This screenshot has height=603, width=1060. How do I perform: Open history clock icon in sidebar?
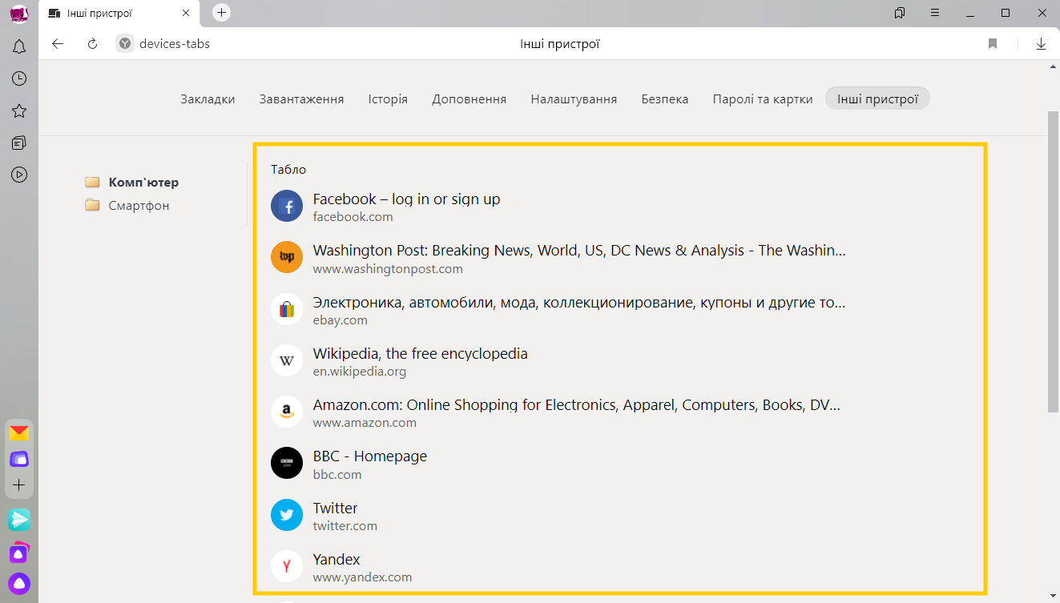point(19,78)
